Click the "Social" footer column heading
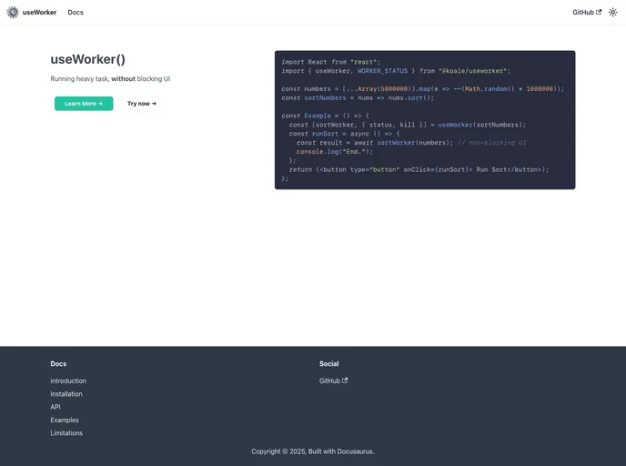 coord(329,364)
